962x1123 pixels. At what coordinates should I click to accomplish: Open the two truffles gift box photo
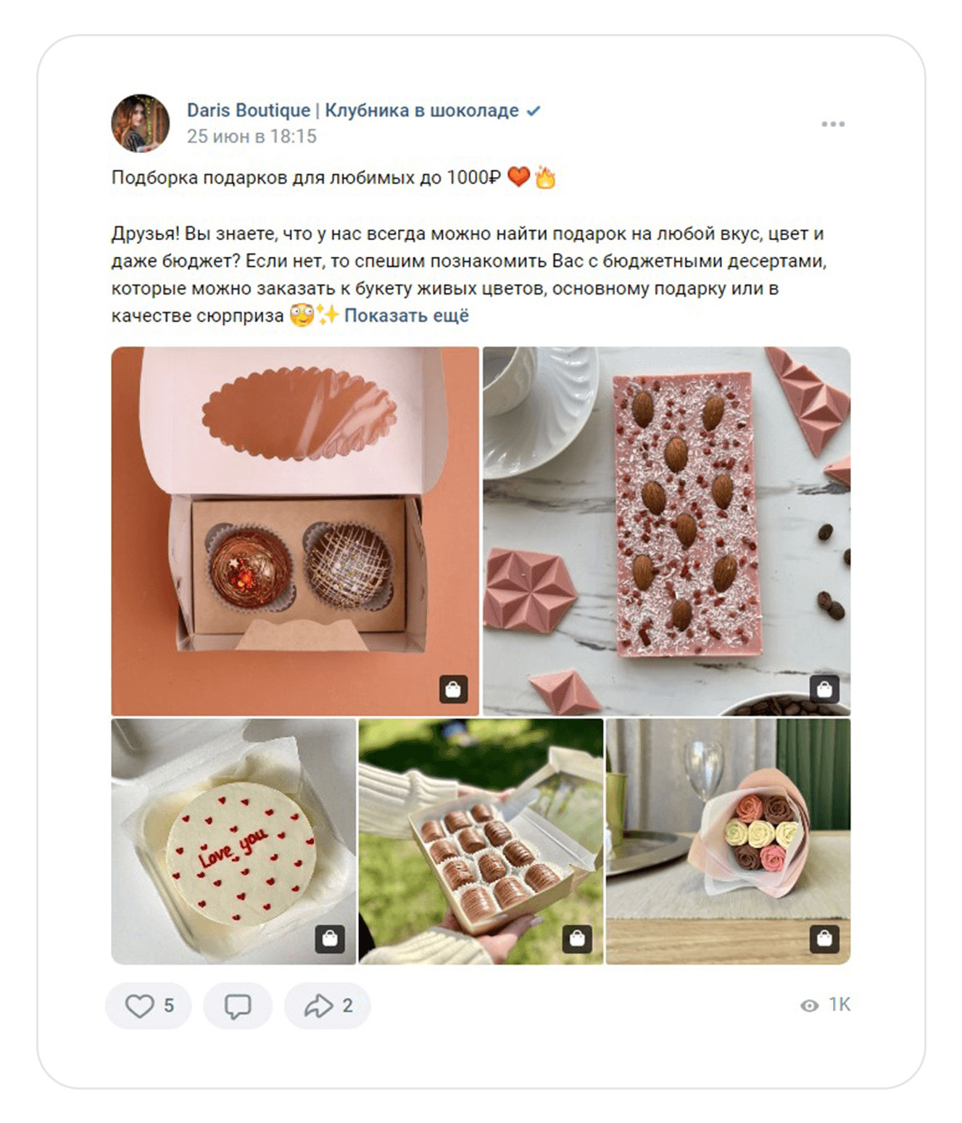click(x=294, y=531)
